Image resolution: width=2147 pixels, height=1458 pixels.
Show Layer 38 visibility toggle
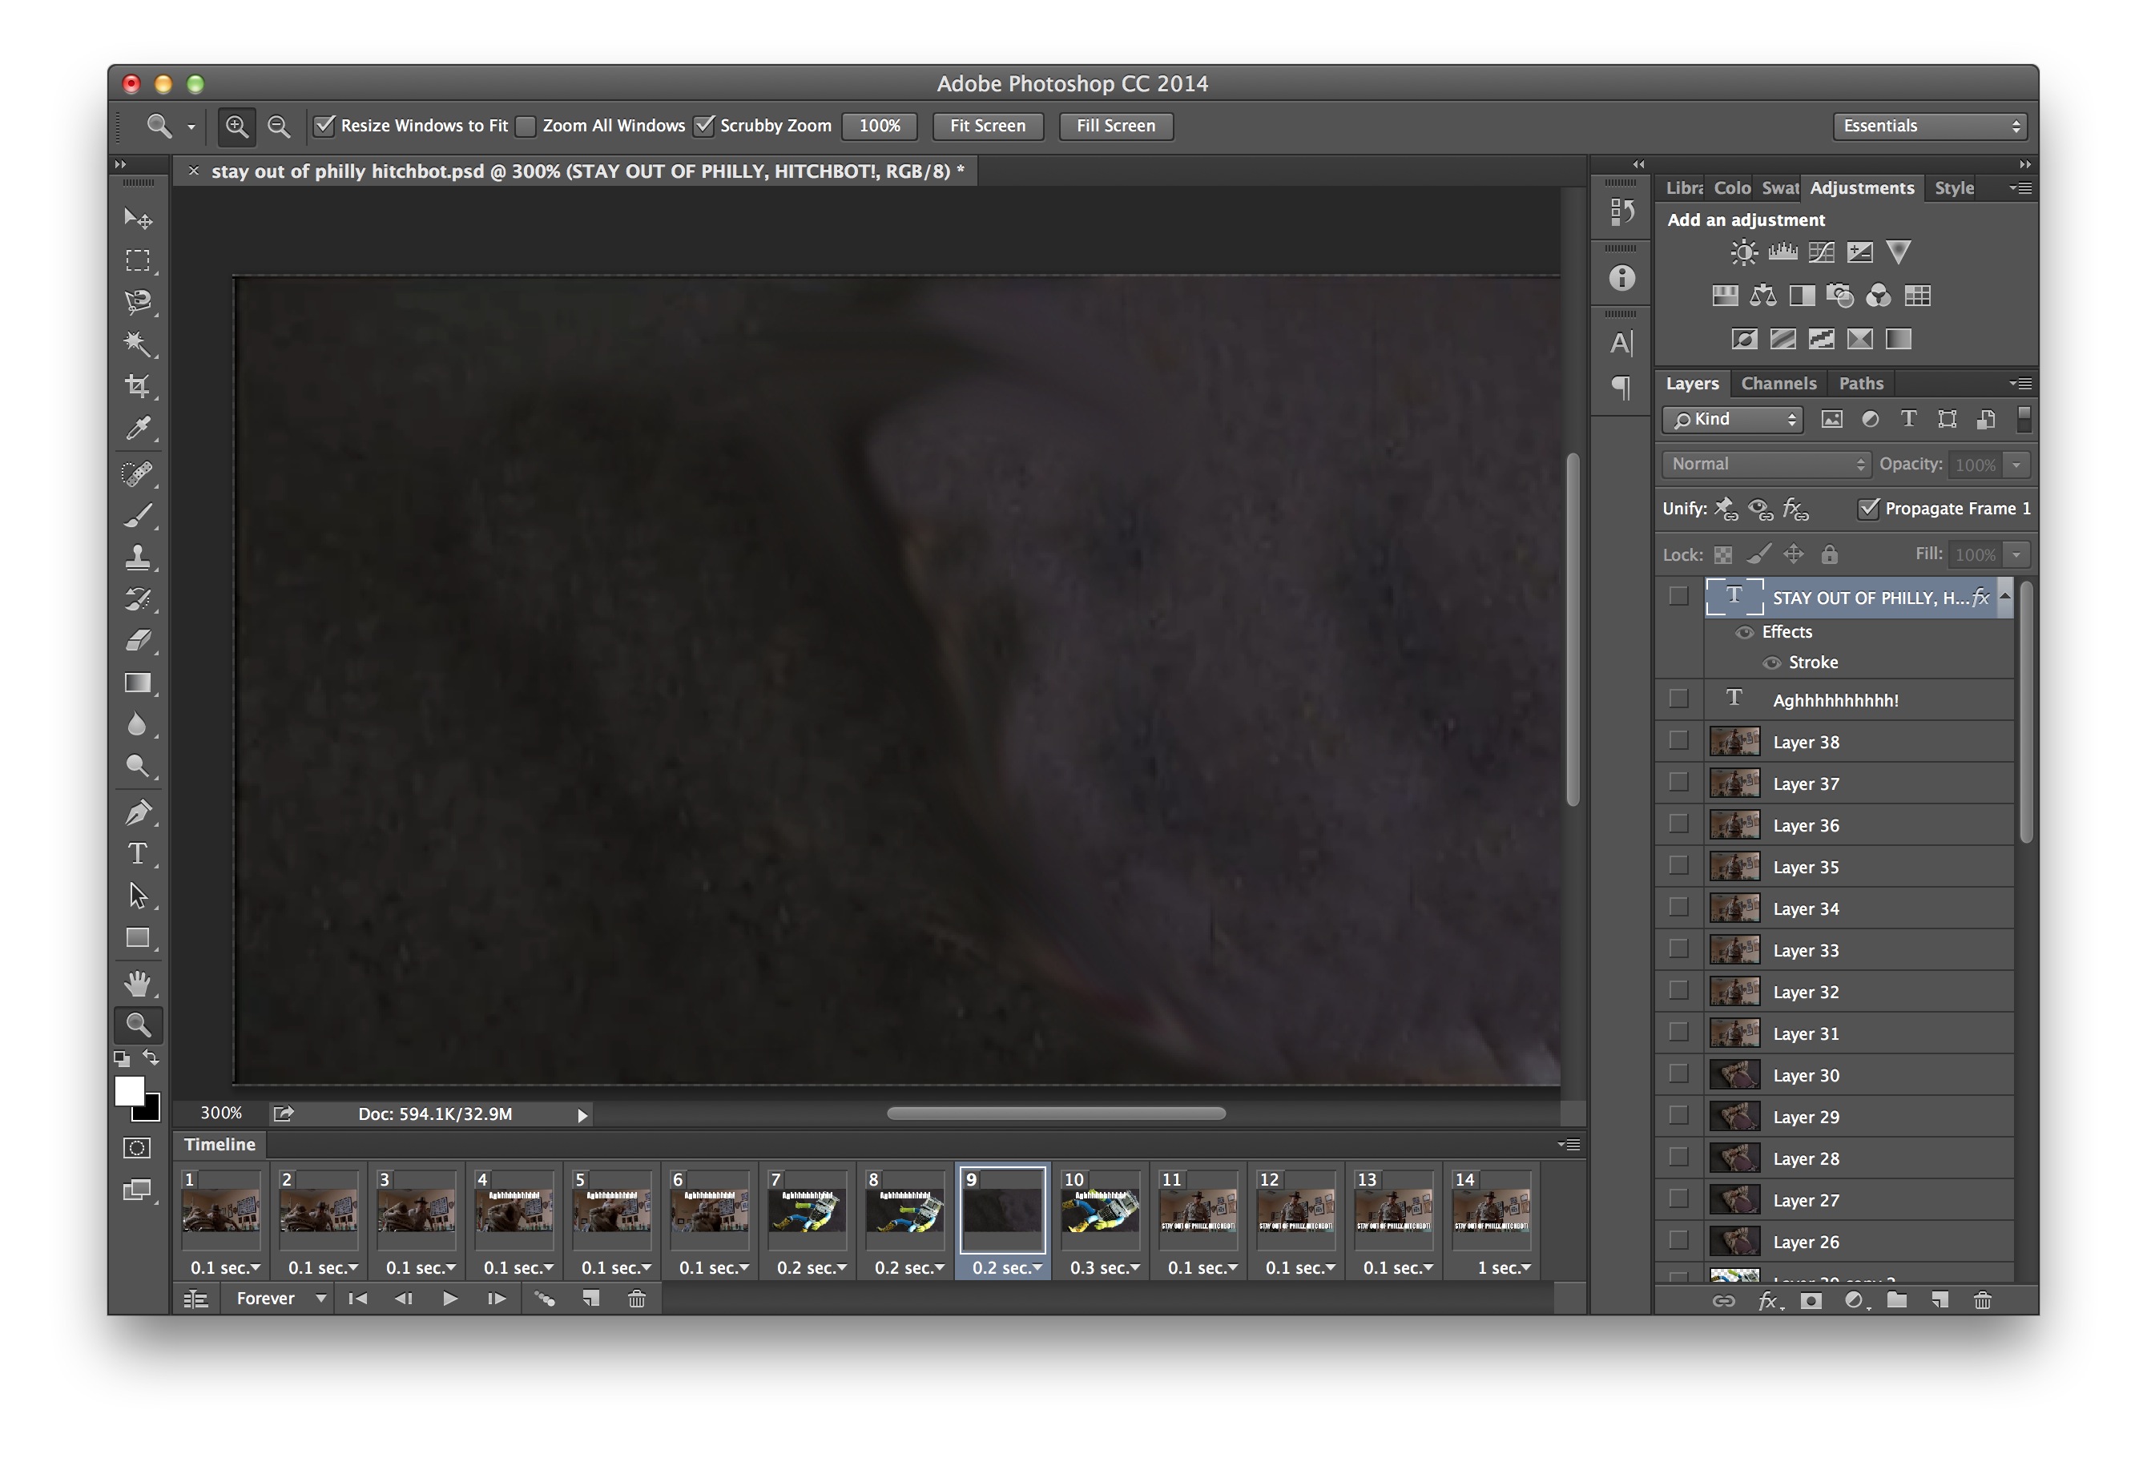point(1678,741)
